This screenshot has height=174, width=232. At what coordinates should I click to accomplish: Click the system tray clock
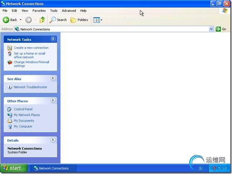pos(222,168)
